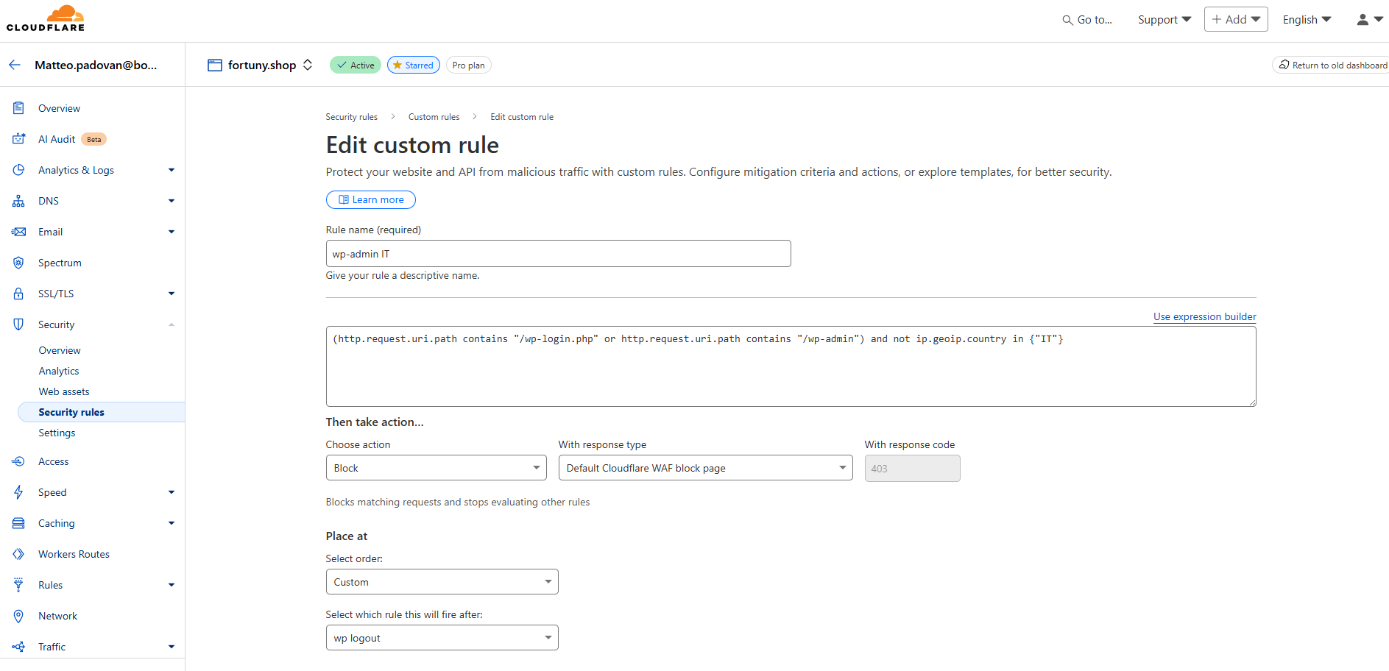Screen dimensions: 1389x671
Task: Open the Support menu
Action: point(1164,20)
